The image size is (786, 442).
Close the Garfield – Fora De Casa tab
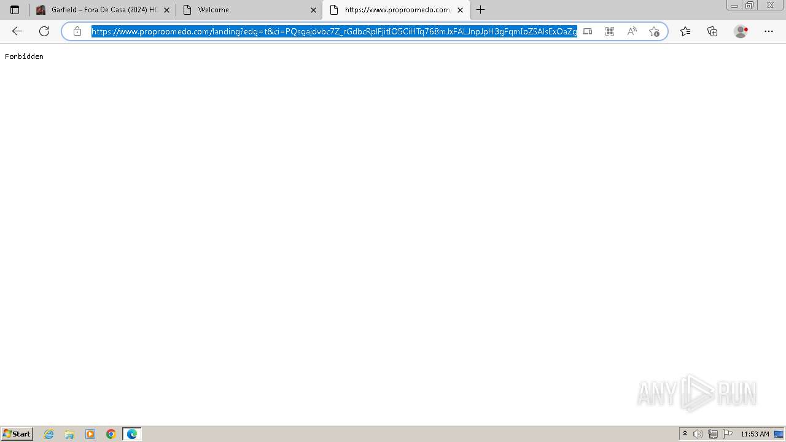[x=166, y=10]
